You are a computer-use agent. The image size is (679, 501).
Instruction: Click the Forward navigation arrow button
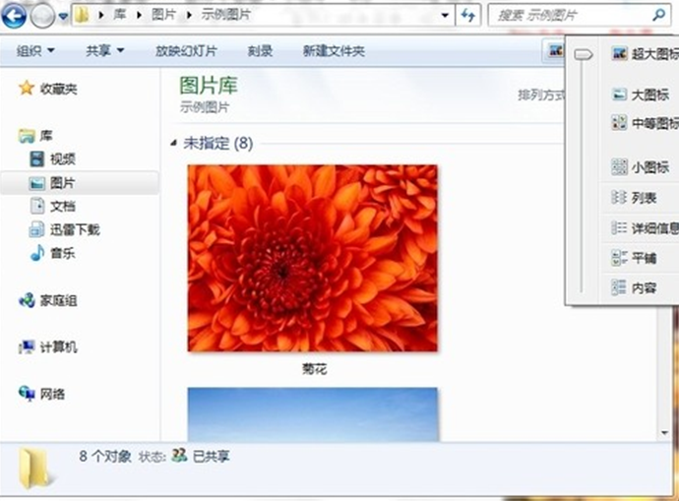(x=42, y=16)
